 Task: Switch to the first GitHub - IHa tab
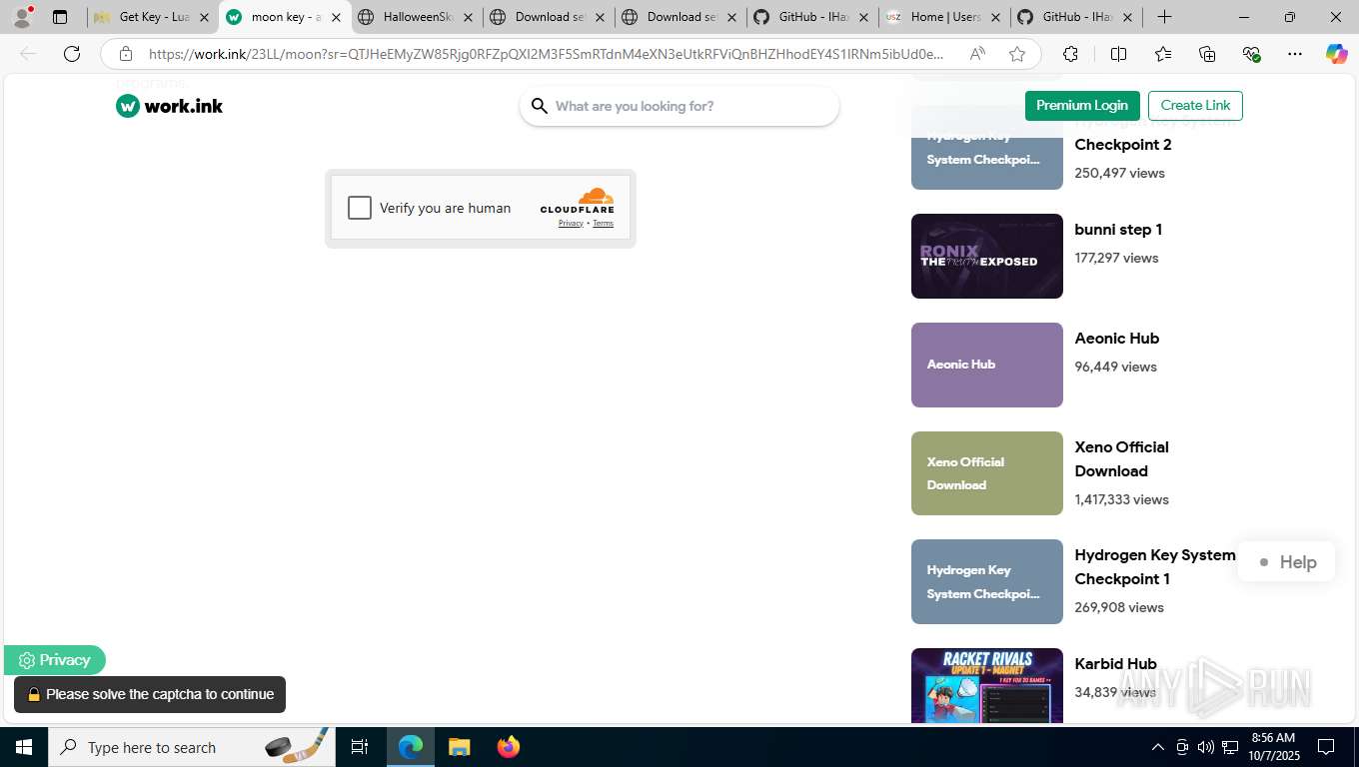coord(812,17)
